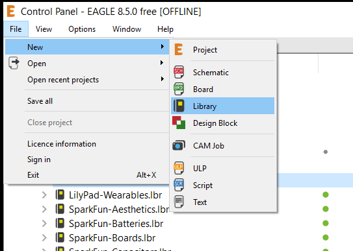Click the Project icon in New submenu

click(x=179, y=49)
